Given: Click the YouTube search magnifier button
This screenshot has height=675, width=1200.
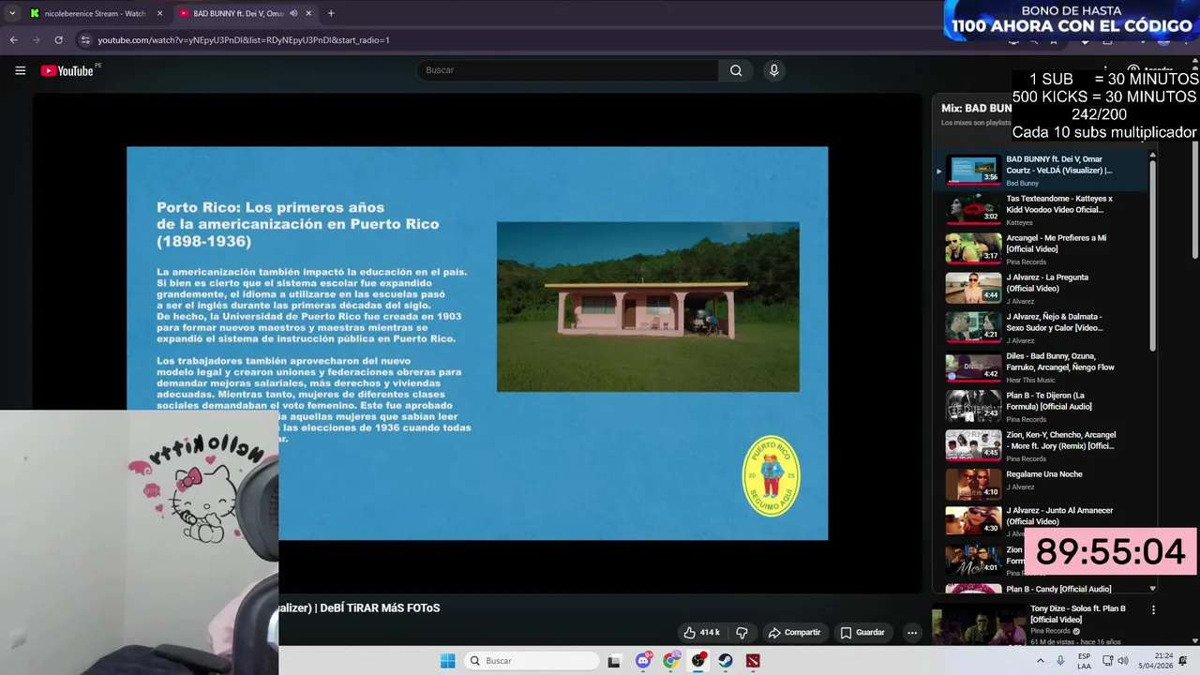Looking at the screenshot, I should 736,70.
